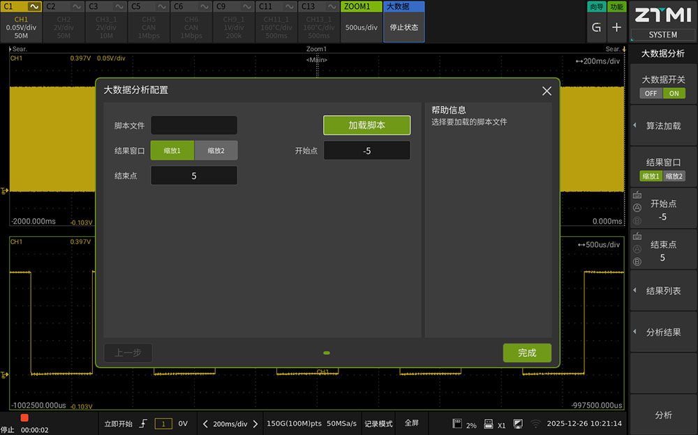
Task: Switch 大数据开关 to OFF
Action: point(651,93)
